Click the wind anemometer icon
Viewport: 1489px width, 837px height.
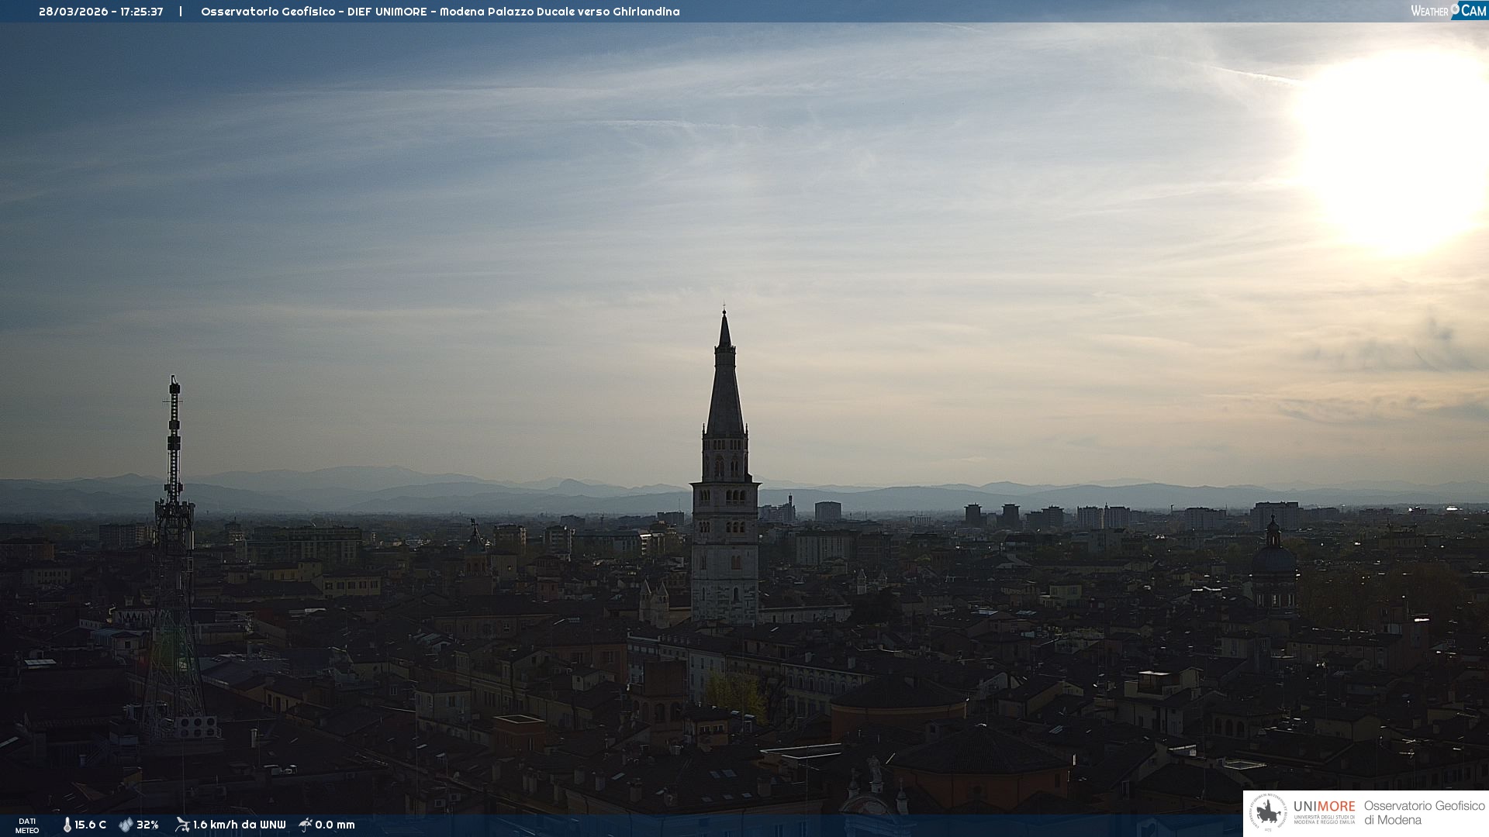click(182, 825)
